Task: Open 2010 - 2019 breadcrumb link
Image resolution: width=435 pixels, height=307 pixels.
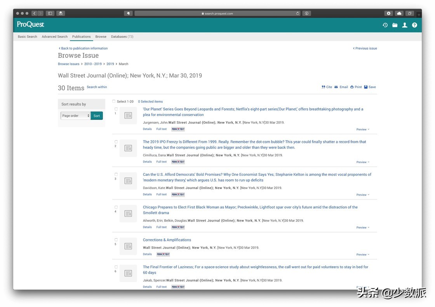Action: (93, 64)
